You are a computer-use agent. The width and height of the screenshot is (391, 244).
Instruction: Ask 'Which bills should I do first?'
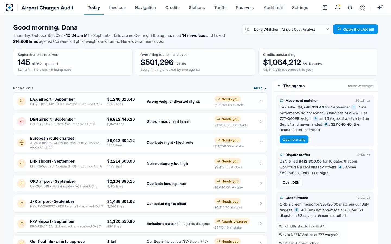(302, 226)
